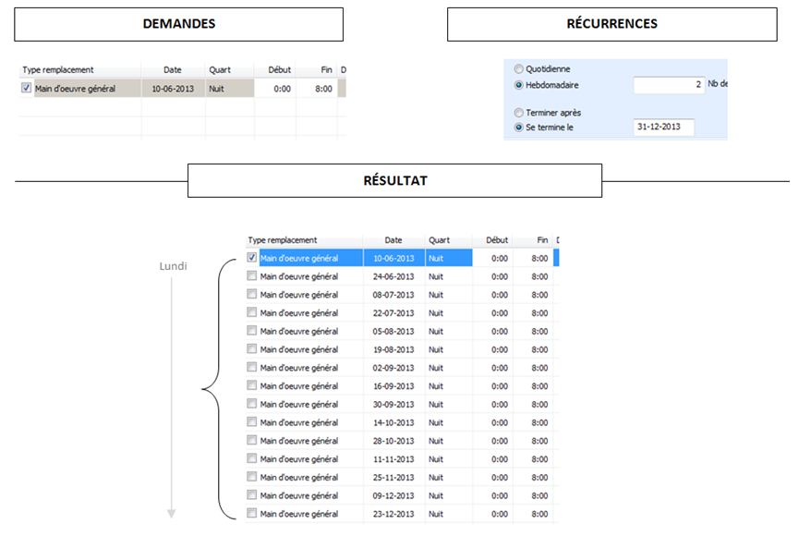Screen dimensions: 811x536
Task: Click the Fin column header in Demandes table
Action: (326, 70)
